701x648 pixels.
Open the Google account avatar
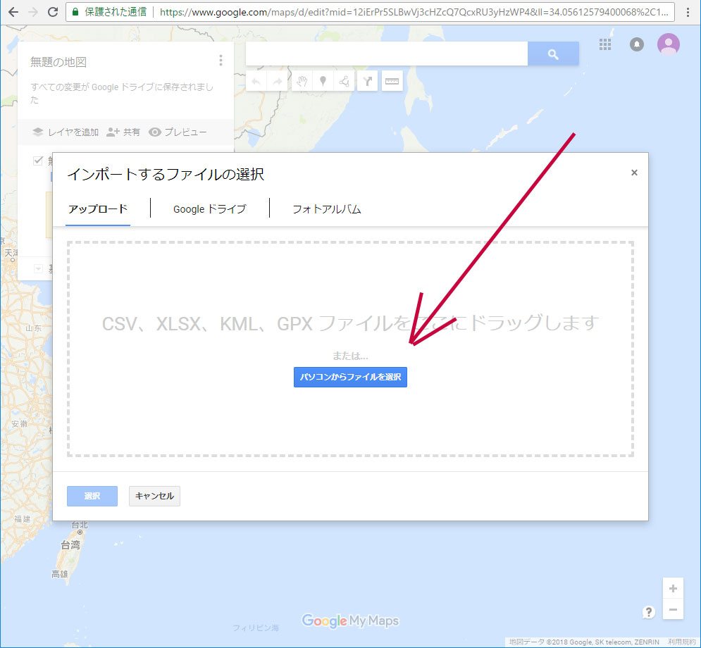tap(669, 44)
